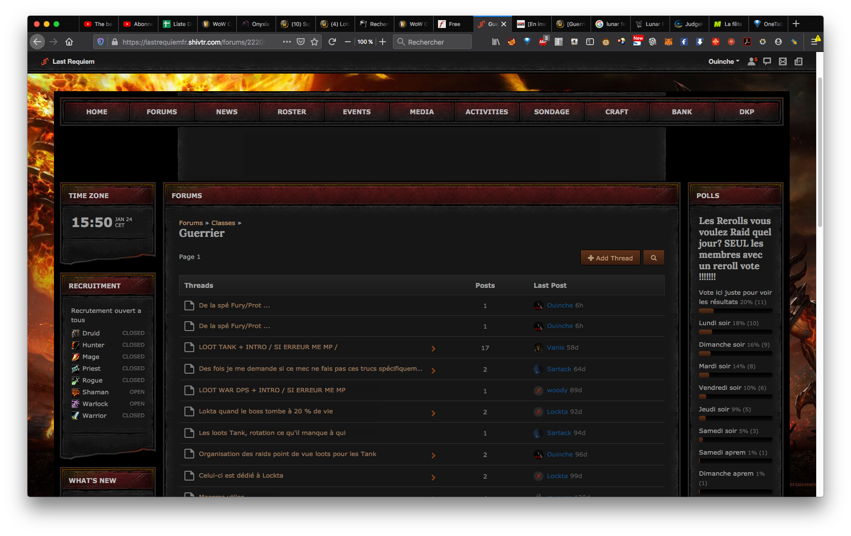The height and width of the screenshot is (536, 851).
Task: Click the Firefox home button
Action: click(x=69, y=42)
